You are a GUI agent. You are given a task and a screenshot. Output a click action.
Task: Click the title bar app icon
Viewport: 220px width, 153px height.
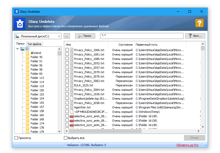[17, 11]
